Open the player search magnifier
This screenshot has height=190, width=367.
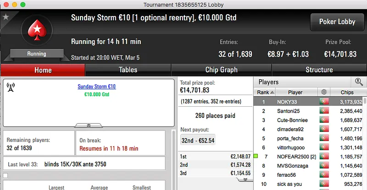click(x=358, y=82)
